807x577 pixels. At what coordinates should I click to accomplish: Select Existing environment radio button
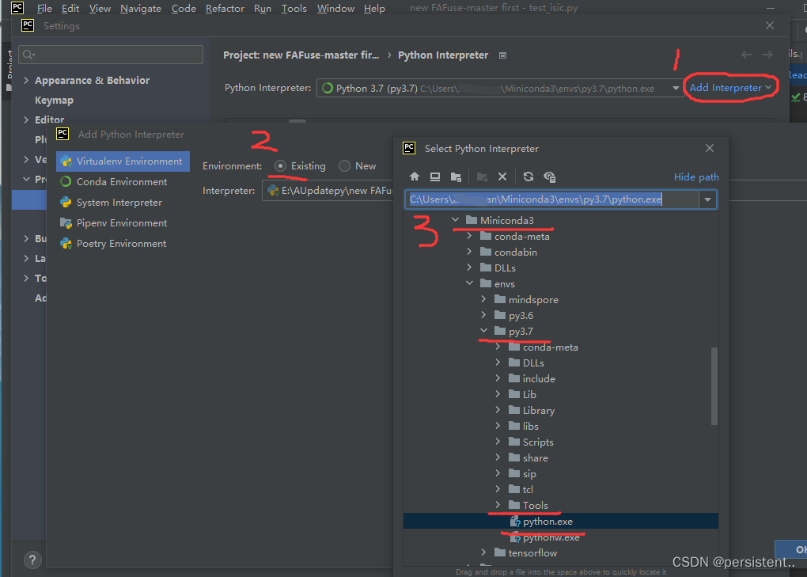pos(281,165)
